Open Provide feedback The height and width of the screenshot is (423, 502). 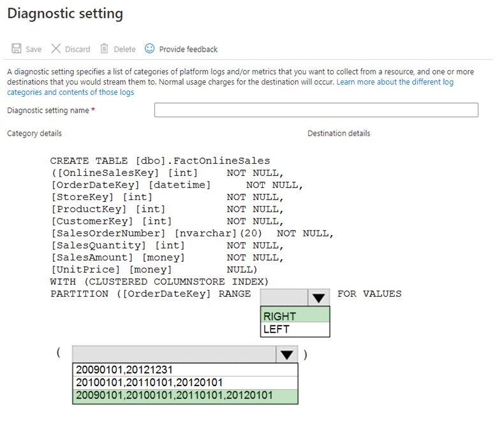tap(188, 49)
